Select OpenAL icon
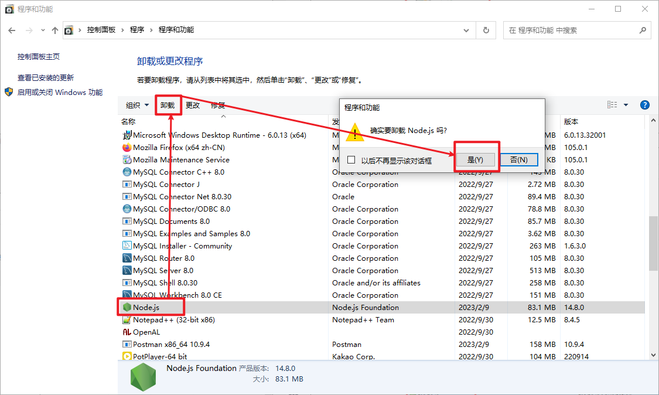 [x=127, y=332]
